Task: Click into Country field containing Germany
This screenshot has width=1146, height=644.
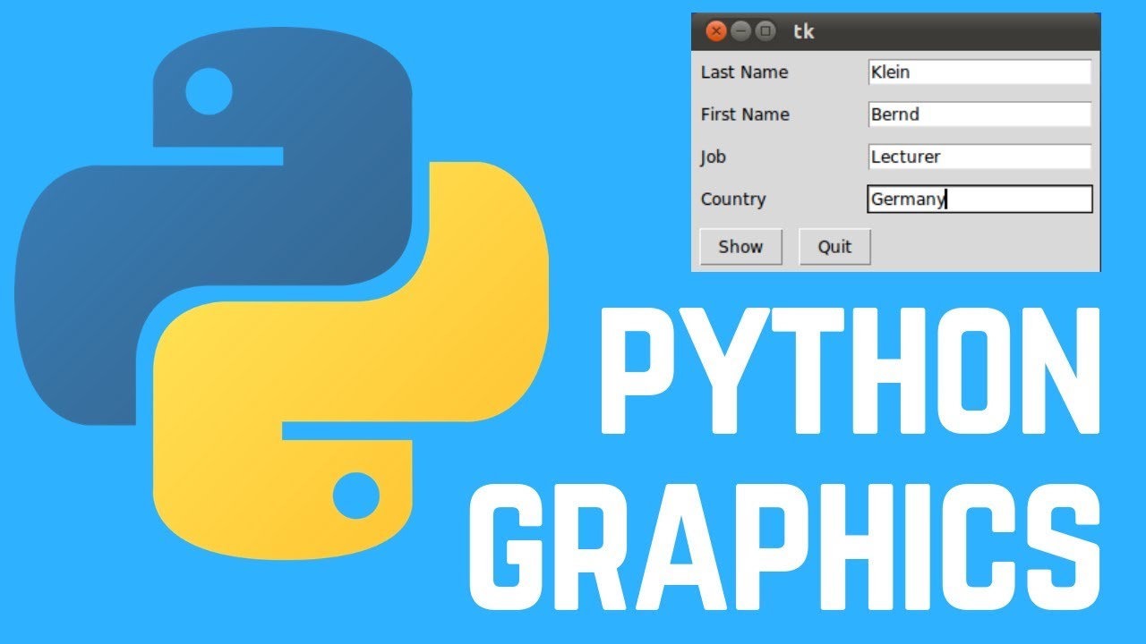Action: 980,199
